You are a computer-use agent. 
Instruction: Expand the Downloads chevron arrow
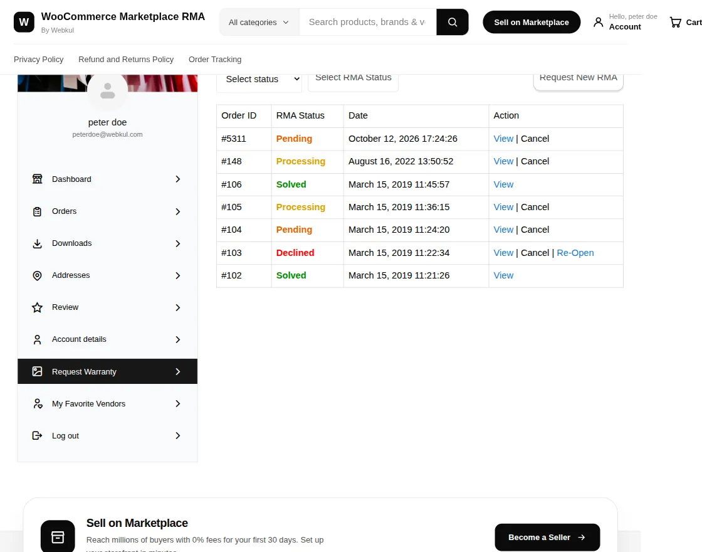click(x=178, y=243)
